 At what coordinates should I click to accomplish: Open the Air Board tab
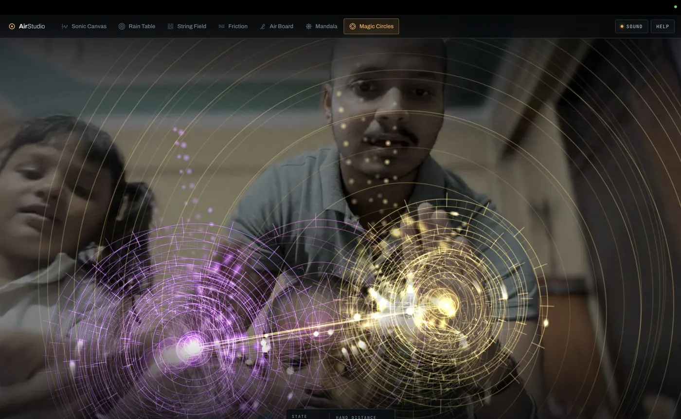pos(276,26)
